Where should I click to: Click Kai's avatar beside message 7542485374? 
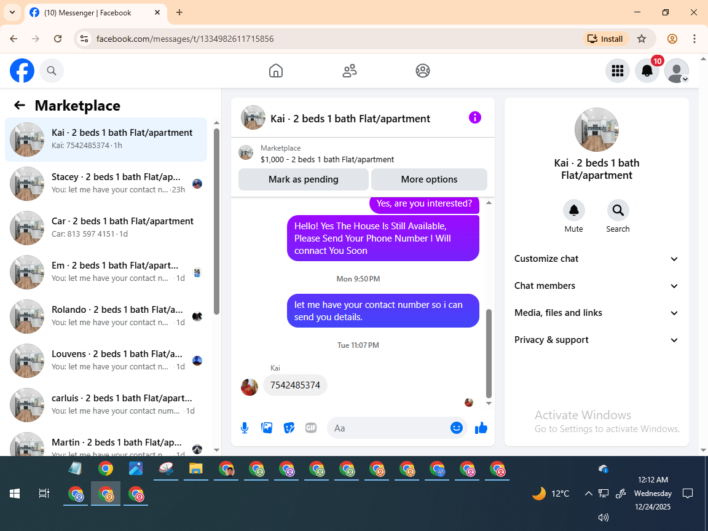(x=250, y=387)
